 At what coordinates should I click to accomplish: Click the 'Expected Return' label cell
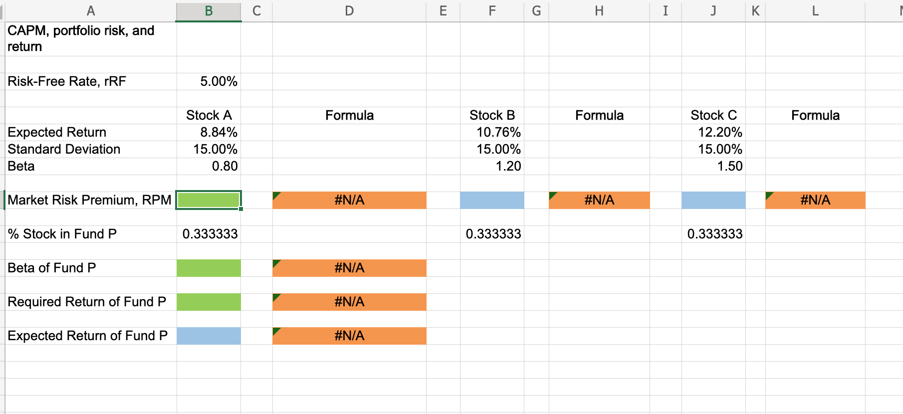(91, 132)
